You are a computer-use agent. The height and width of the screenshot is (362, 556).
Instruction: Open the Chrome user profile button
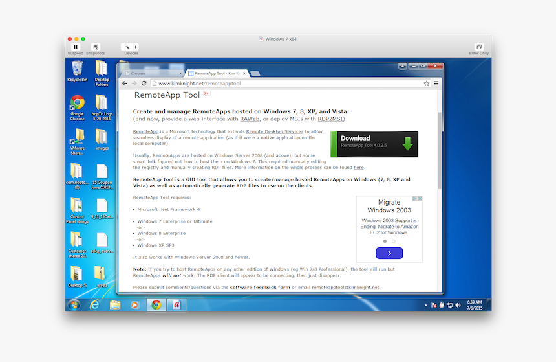(x=403, y=66)
